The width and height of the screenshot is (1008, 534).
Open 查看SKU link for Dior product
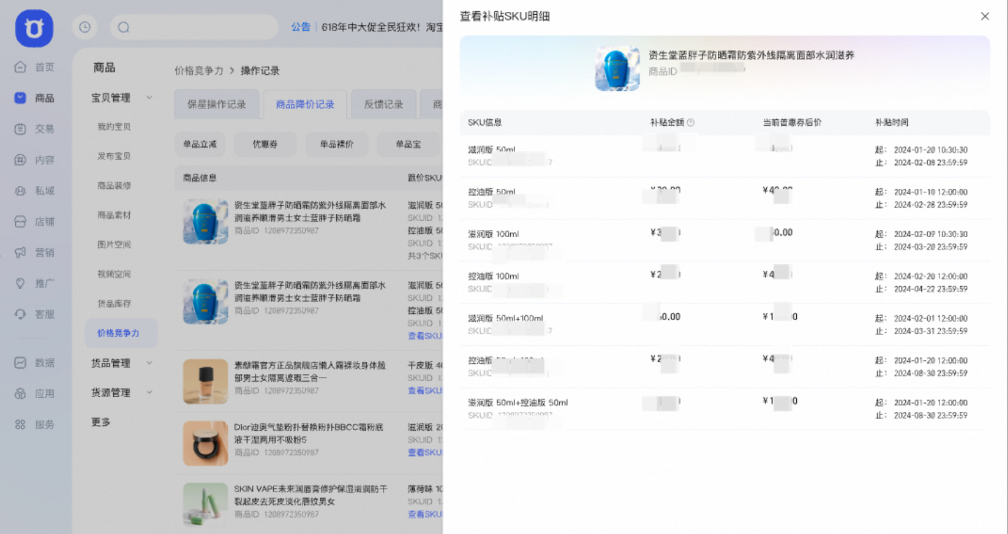pyautogui.click(x=425, y=453)
